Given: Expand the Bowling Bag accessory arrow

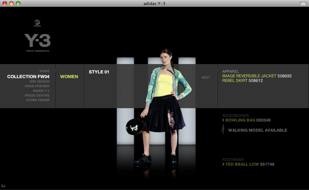Looking at the screenshot, I should coord(223,120).
